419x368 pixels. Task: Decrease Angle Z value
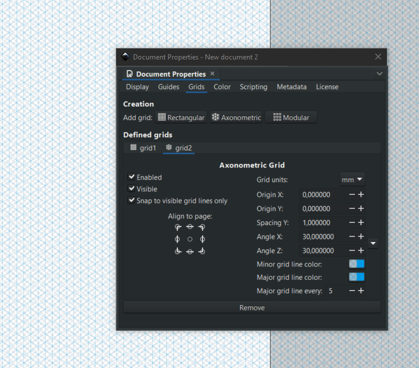[x=352, y=251]
